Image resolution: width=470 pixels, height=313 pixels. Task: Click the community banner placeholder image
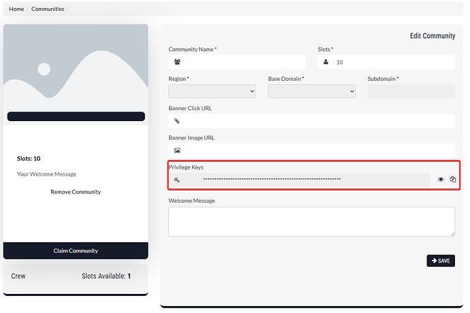tap(76, 68)
